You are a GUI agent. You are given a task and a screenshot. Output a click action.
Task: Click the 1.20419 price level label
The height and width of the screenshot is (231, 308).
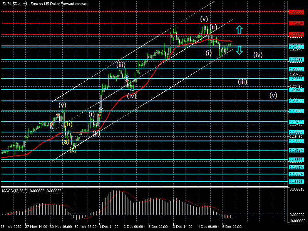pyautogui.click(x=296, y=90)
